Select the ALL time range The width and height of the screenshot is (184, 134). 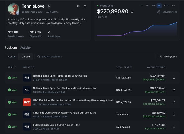173,6
